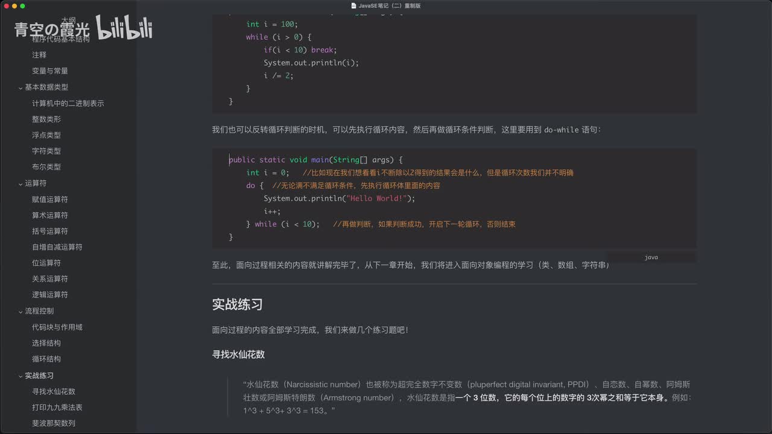Click the 运算符 section label
772x434 pixels.
click(x=36, y=183)
